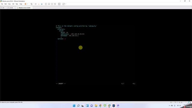Expand the stretch guest dropdown arrow
The width and height of the screenshot is (192, 108).
pos(66,4)
